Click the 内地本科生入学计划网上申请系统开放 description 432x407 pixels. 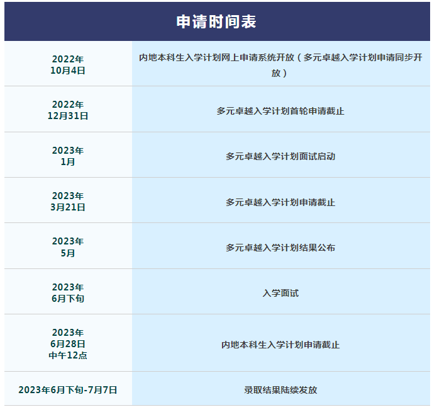(280, 65)
